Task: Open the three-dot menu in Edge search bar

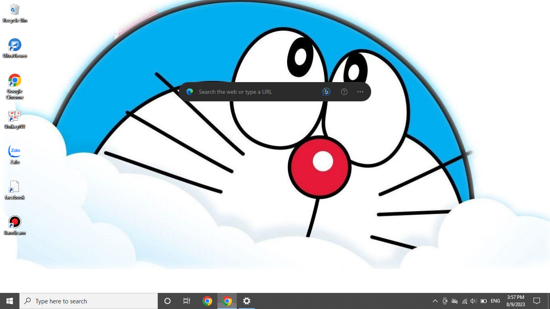Action: 360,92
